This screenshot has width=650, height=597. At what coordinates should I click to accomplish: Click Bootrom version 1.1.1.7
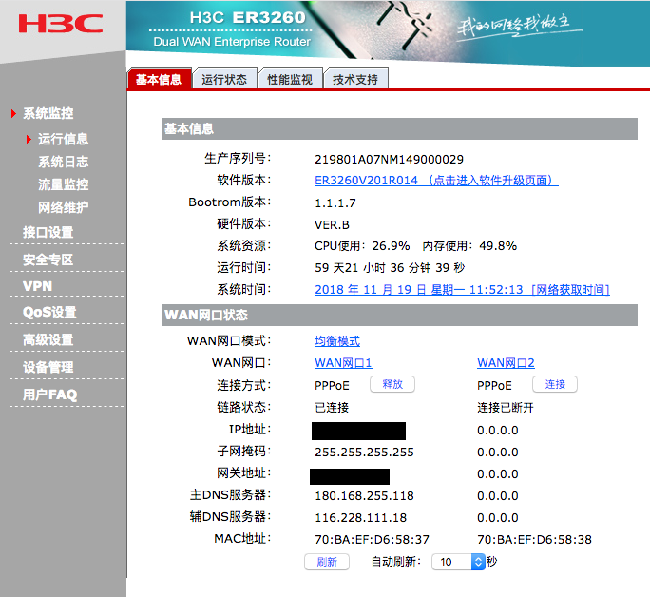coord(335,203)
